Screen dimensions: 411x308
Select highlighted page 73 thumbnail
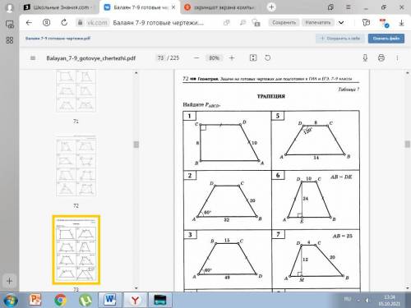point(76,250)
